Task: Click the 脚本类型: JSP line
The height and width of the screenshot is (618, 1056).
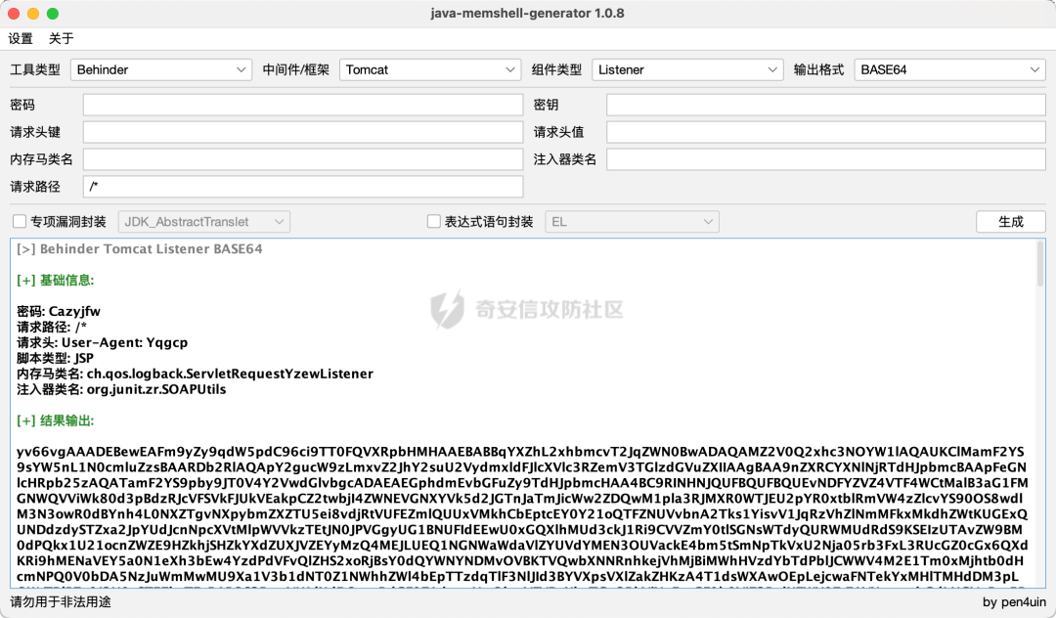Action: (x=55, y=358)
